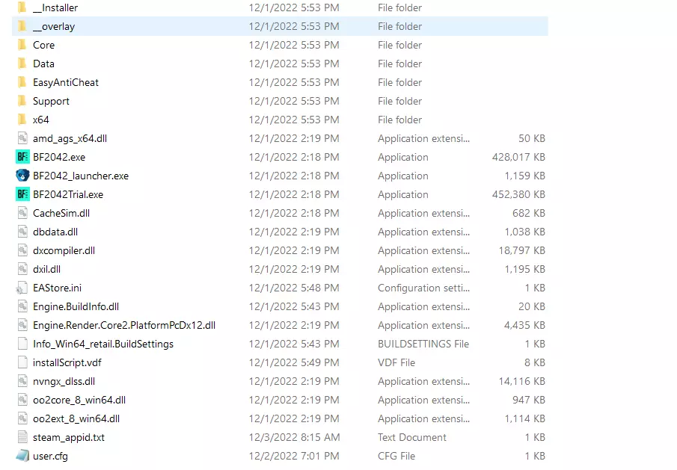Select the nvngx_dlss.dll file icon

pos(22,381)
